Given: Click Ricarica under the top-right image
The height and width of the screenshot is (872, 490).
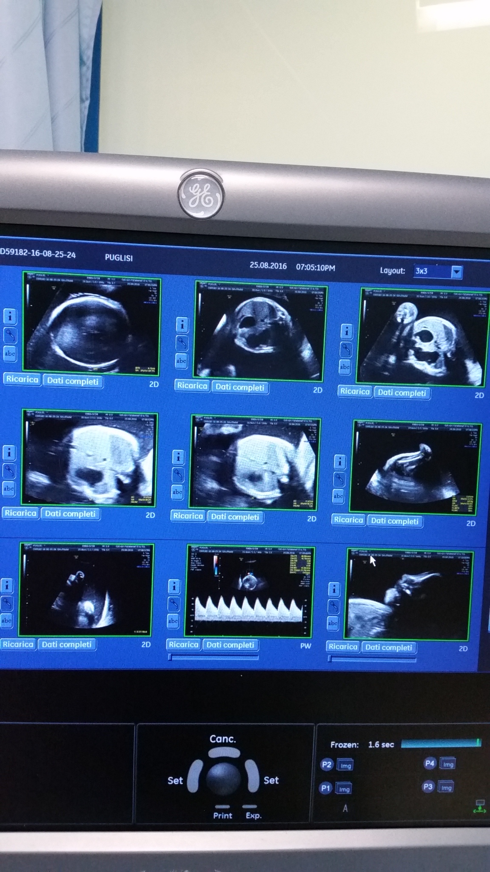Looking at the screenshot, I should [x=355, y=391].
